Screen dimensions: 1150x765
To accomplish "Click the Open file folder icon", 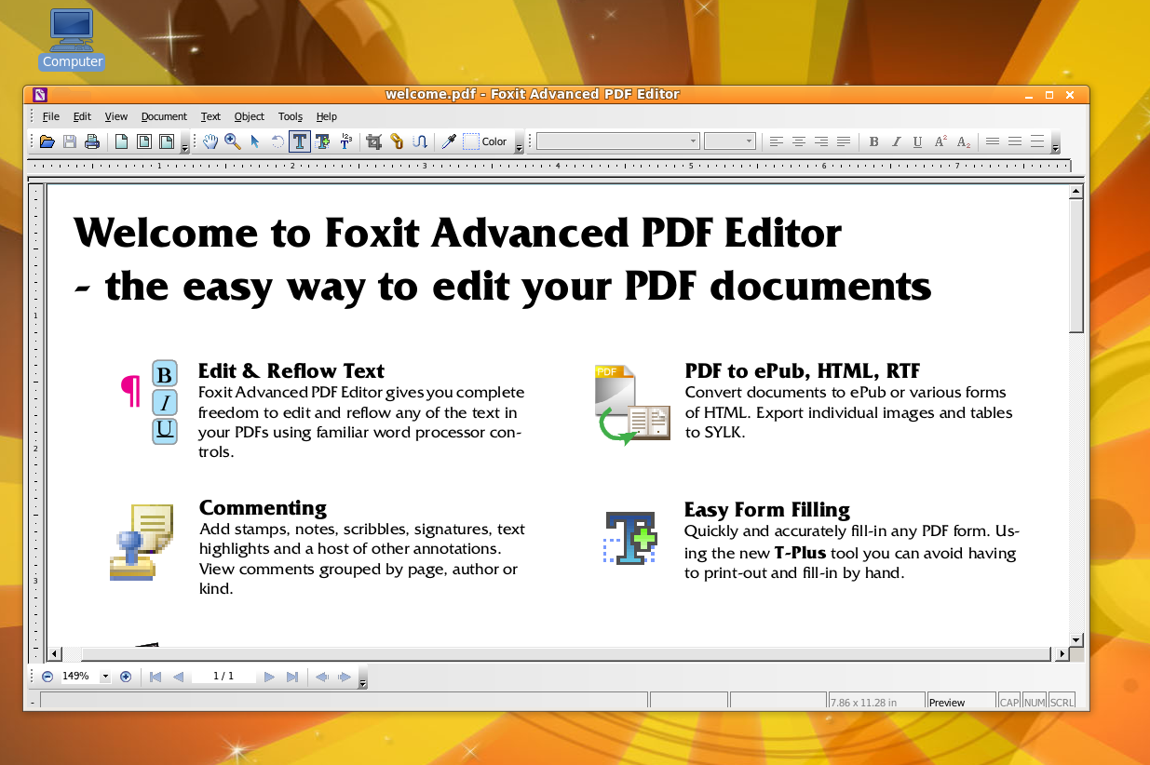I will pos(47,141).
